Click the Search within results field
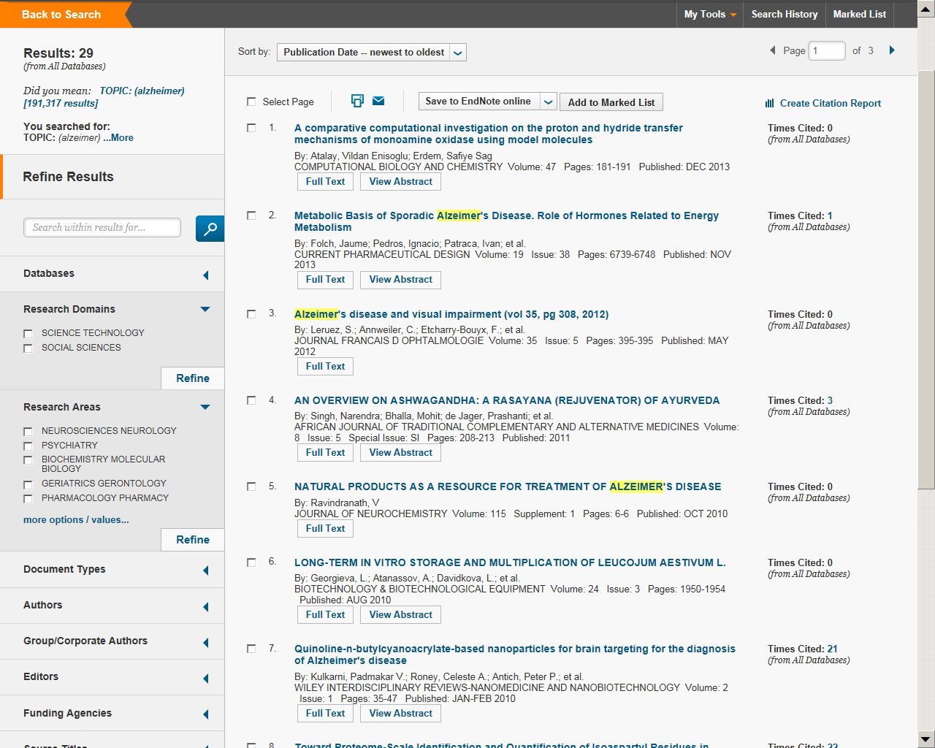The image size is (935, 748). pyautogui.click(x=102, y=227)
